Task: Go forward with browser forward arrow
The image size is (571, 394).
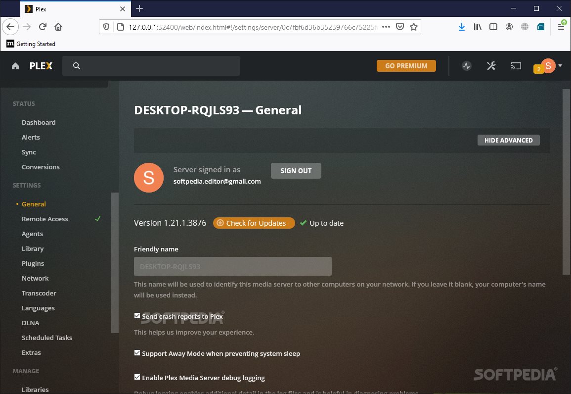Action: (27, 27)
